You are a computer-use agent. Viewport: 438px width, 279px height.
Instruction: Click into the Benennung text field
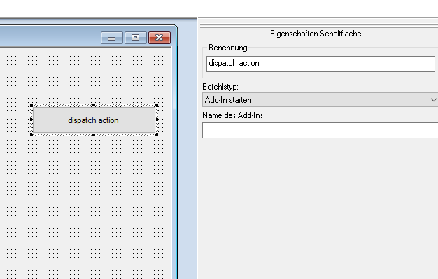click(320, 64)
